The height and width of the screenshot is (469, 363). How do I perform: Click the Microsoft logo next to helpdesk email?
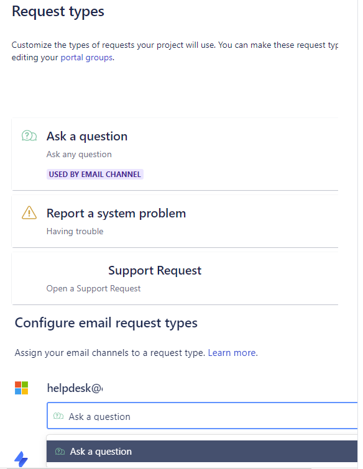(21, 388)
